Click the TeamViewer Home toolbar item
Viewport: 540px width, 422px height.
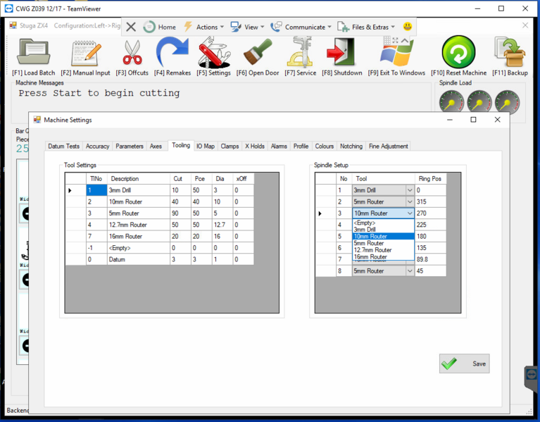coord(160,27)
